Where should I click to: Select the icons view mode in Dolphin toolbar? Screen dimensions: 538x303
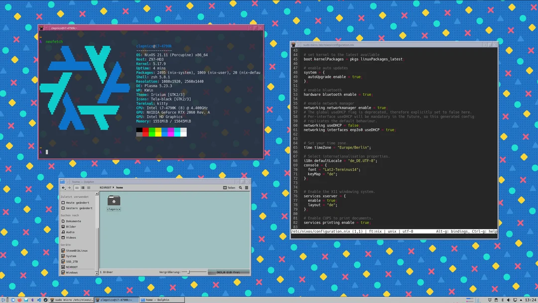(76, 187)
